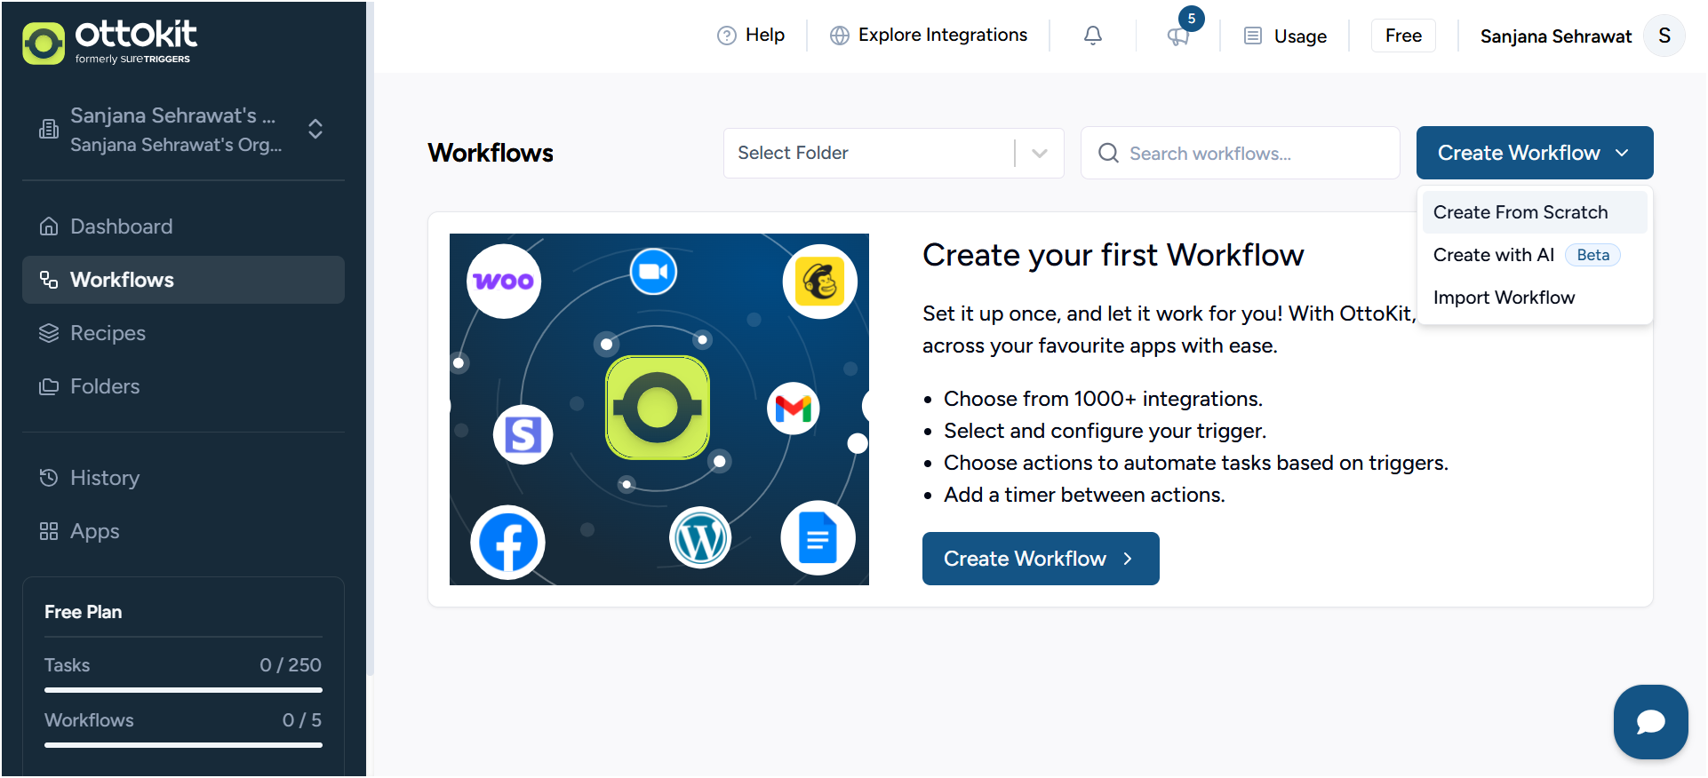The height and width of the screenshot is (778, 1708).
Task: Click the OttoKit logo
Action: click(109, 42)
